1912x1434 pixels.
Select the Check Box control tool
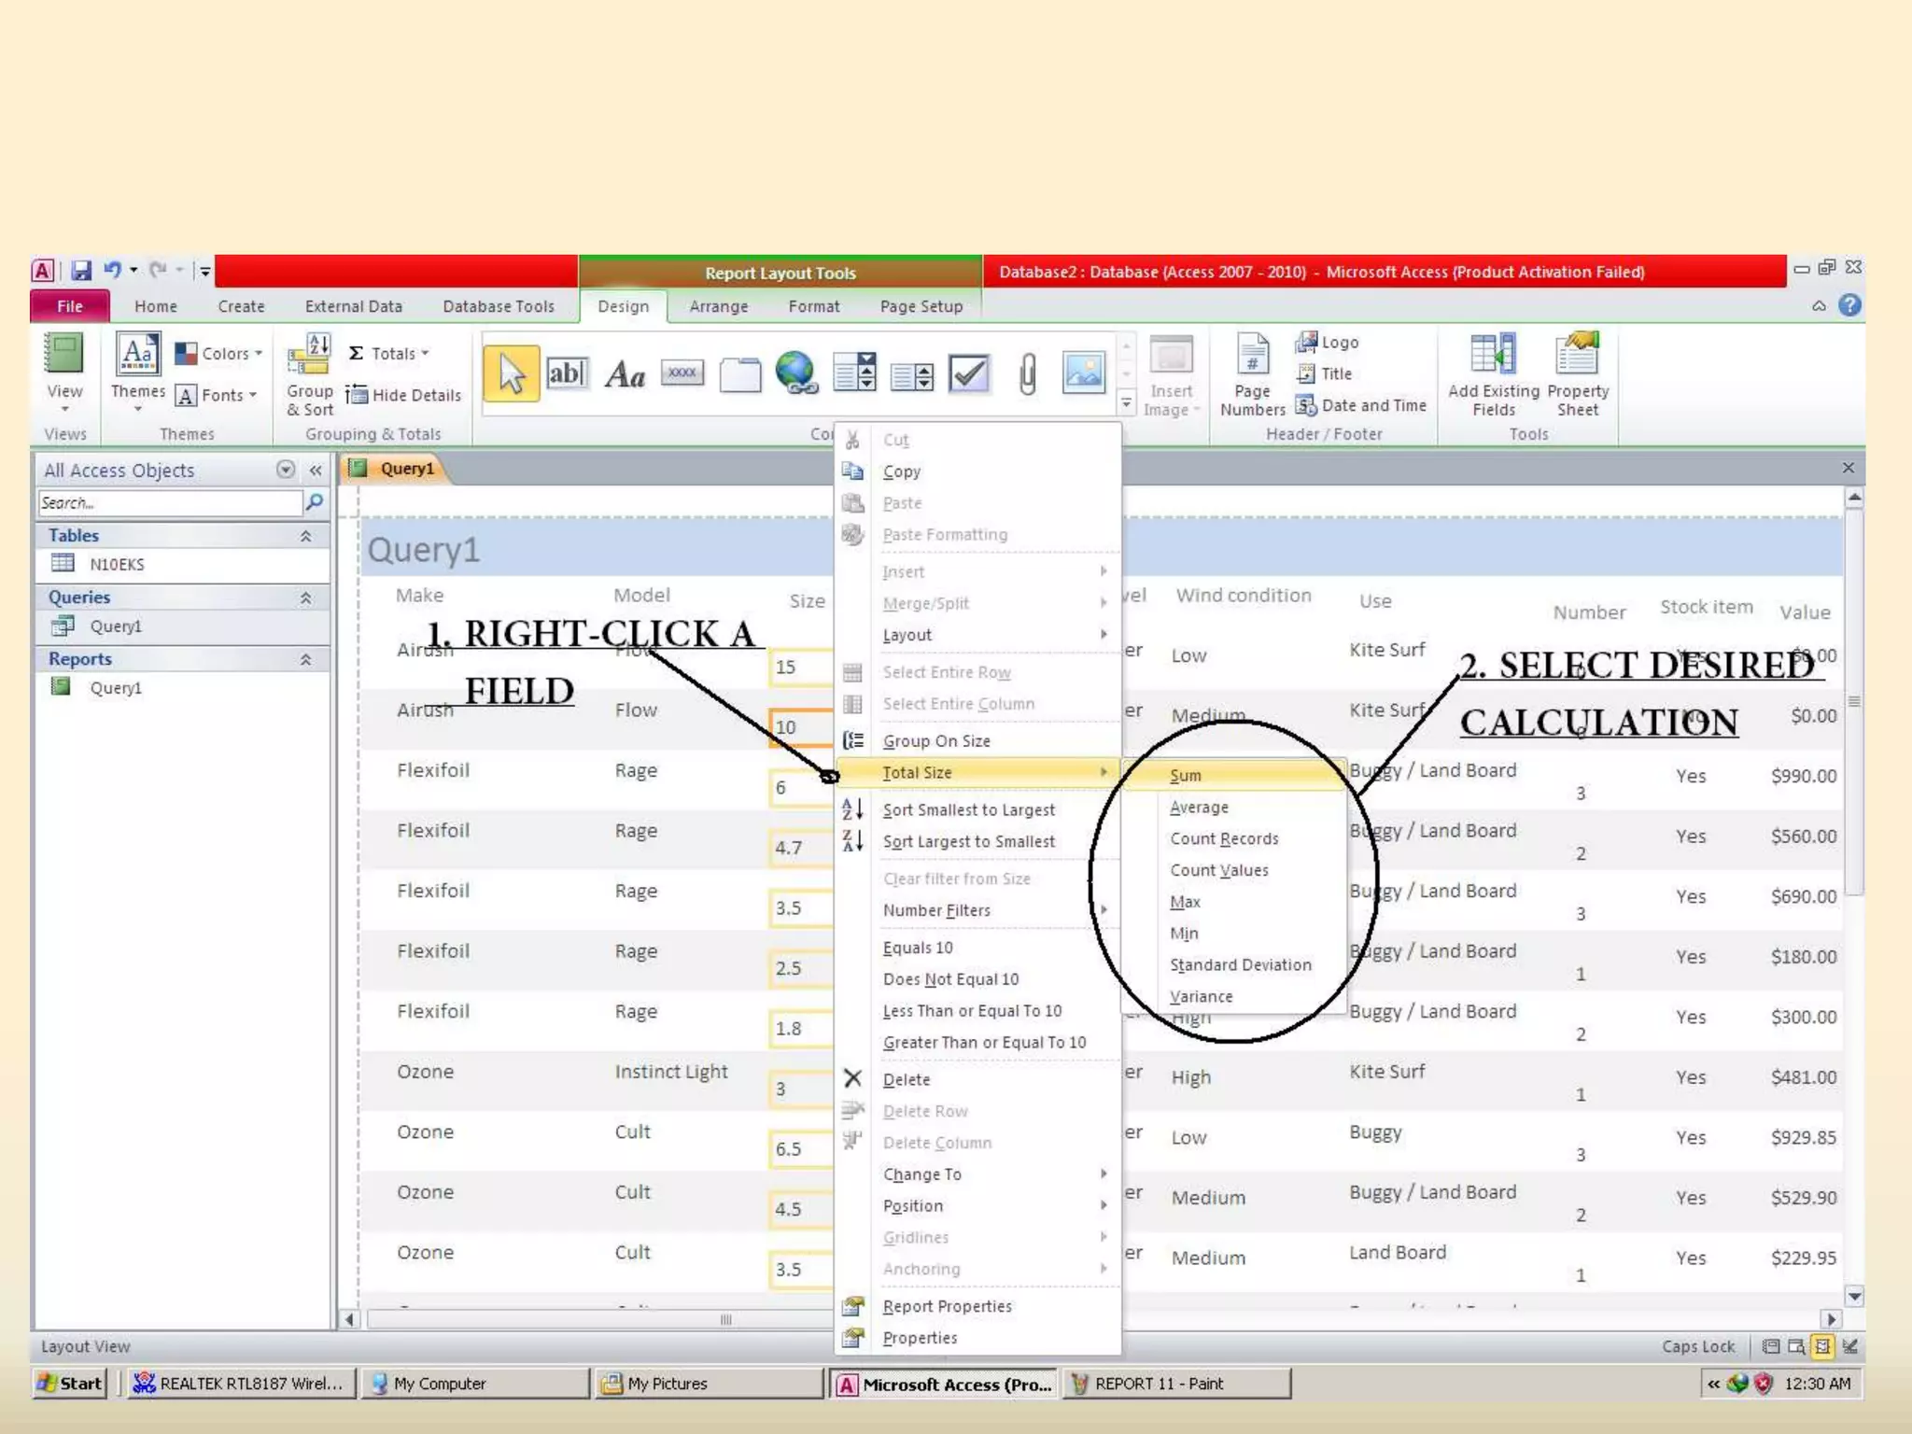(x=969, y=374)
